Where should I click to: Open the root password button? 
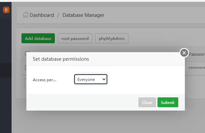(x=75, y=38)
